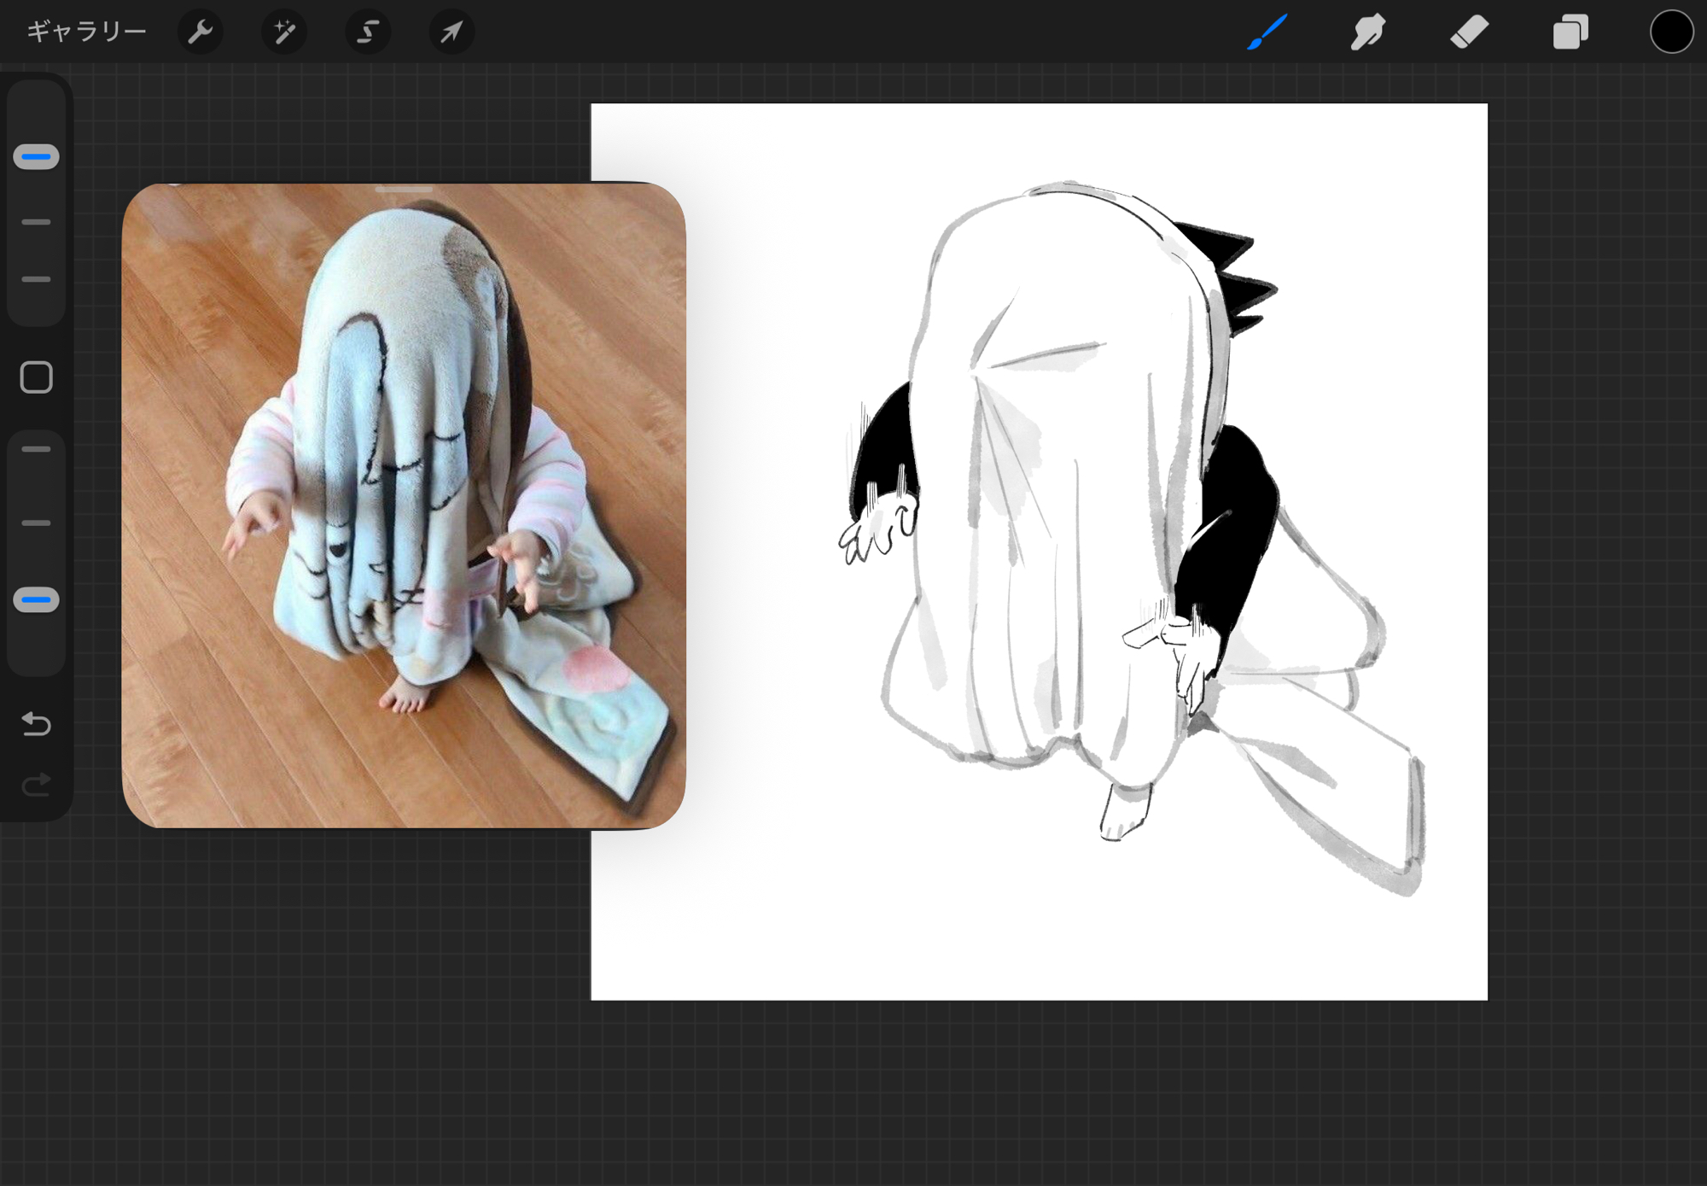Activate the Selection S-shaped tool
1707x1186 pixels.
point(367,32)
